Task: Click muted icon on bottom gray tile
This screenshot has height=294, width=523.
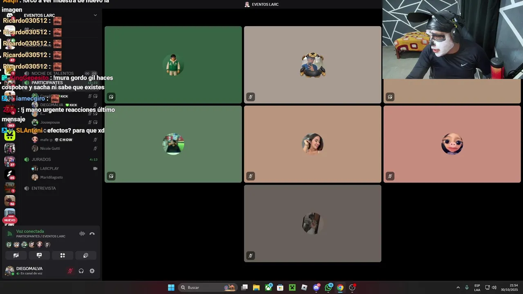Action: (x=250, y=256)
